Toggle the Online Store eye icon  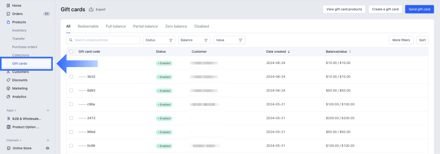48,148
